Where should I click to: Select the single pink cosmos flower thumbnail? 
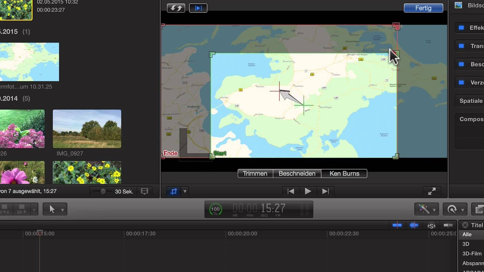click(x=22, y=172)
